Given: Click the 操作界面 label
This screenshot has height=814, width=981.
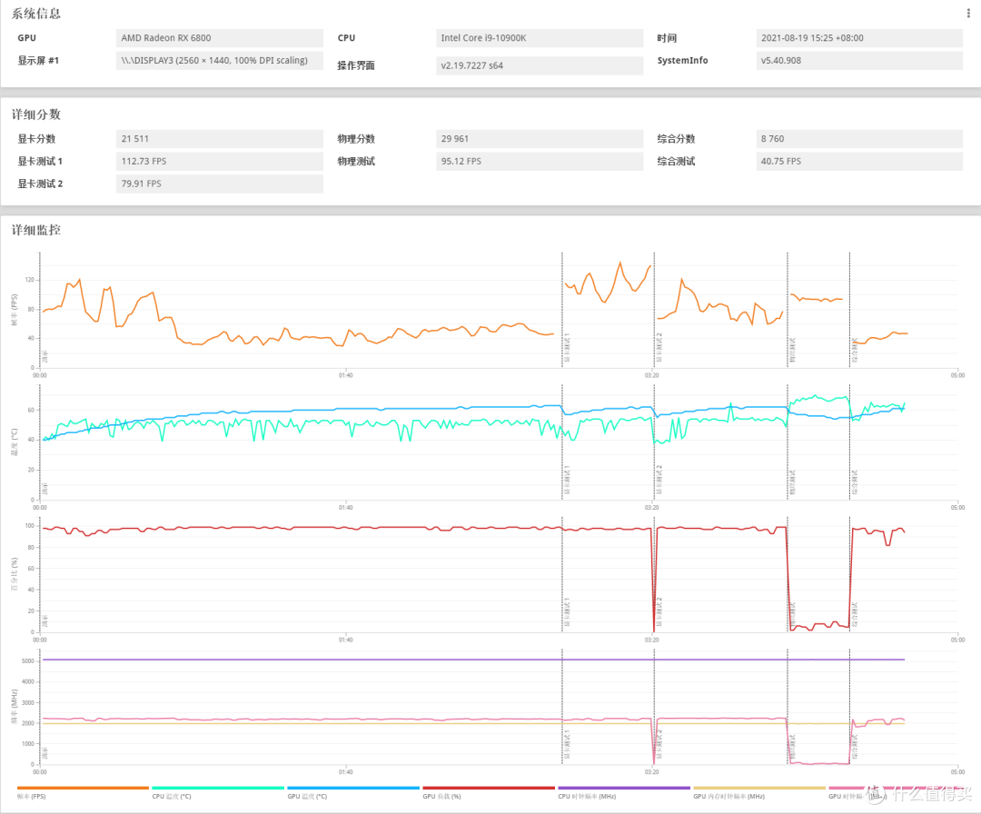Looking at the screenshot, I should 356,65.
